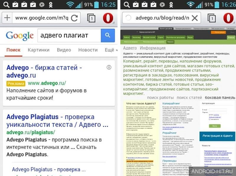Open the Opera menu in right browser
Viewport: 236px width, 176px height.
(x=228, y=18)
